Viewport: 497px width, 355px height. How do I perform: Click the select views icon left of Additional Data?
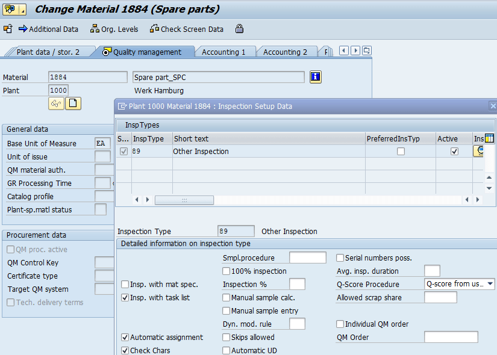point(8,29)
